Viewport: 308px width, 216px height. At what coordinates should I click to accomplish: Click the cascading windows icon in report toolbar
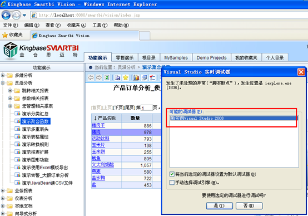pyautogui.click(x=144, y=78)
